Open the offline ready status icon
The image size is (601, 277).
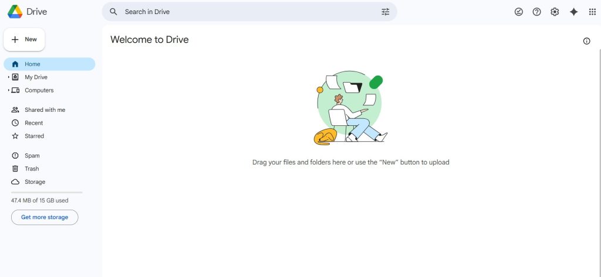pos(519,12)
